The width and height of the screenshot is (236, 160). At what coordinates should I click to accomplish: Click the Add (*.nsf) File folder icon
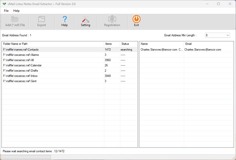15,19
